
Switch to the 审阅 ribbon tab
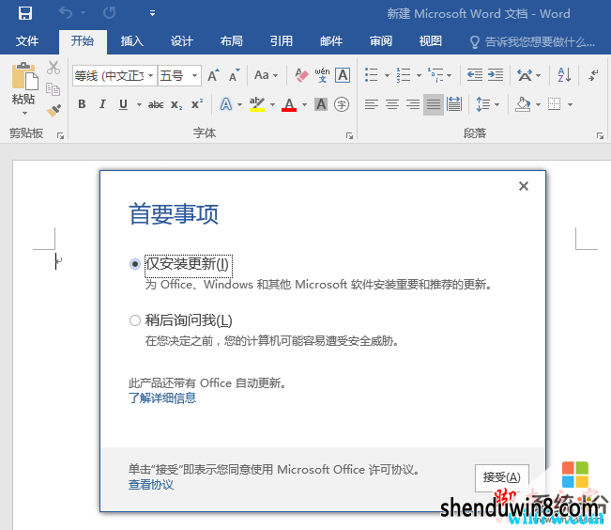point(381,41)
